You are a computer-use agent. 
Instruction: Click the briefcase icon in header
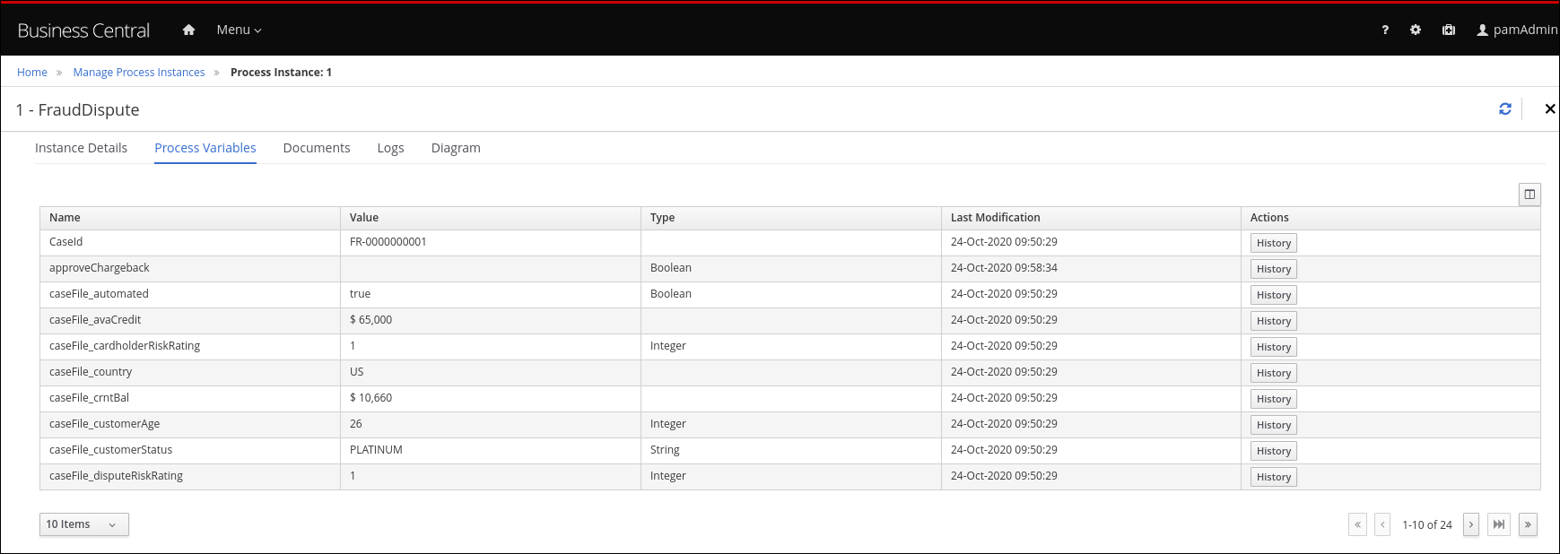pyautogui.click(x=1449, y=30)
